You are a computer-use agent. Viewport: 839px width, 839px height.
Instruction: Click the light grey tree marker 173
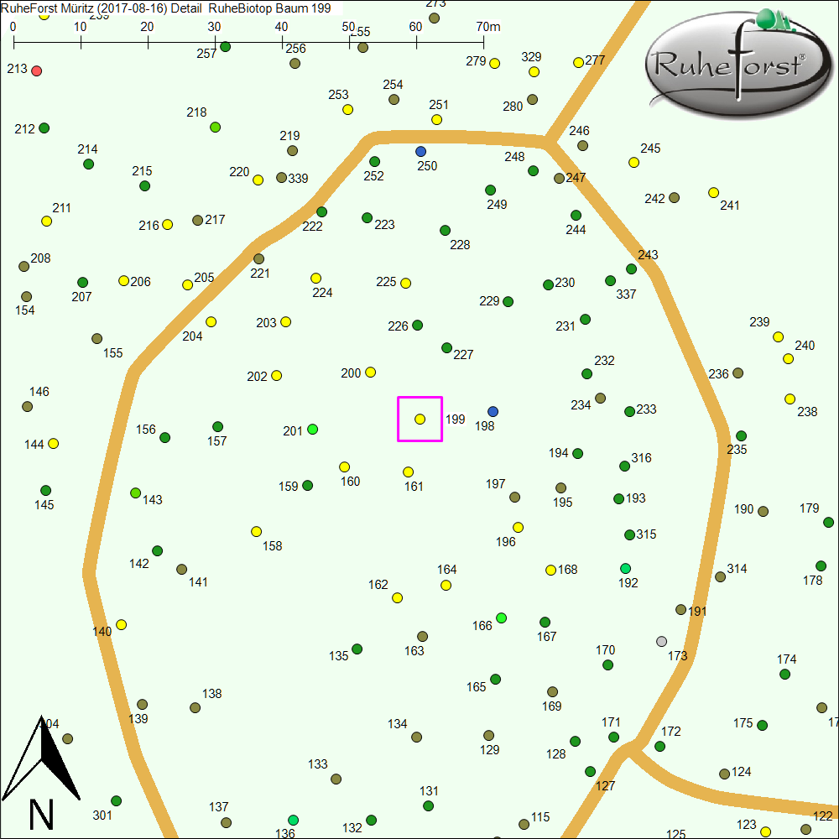(x=661, y=641)
